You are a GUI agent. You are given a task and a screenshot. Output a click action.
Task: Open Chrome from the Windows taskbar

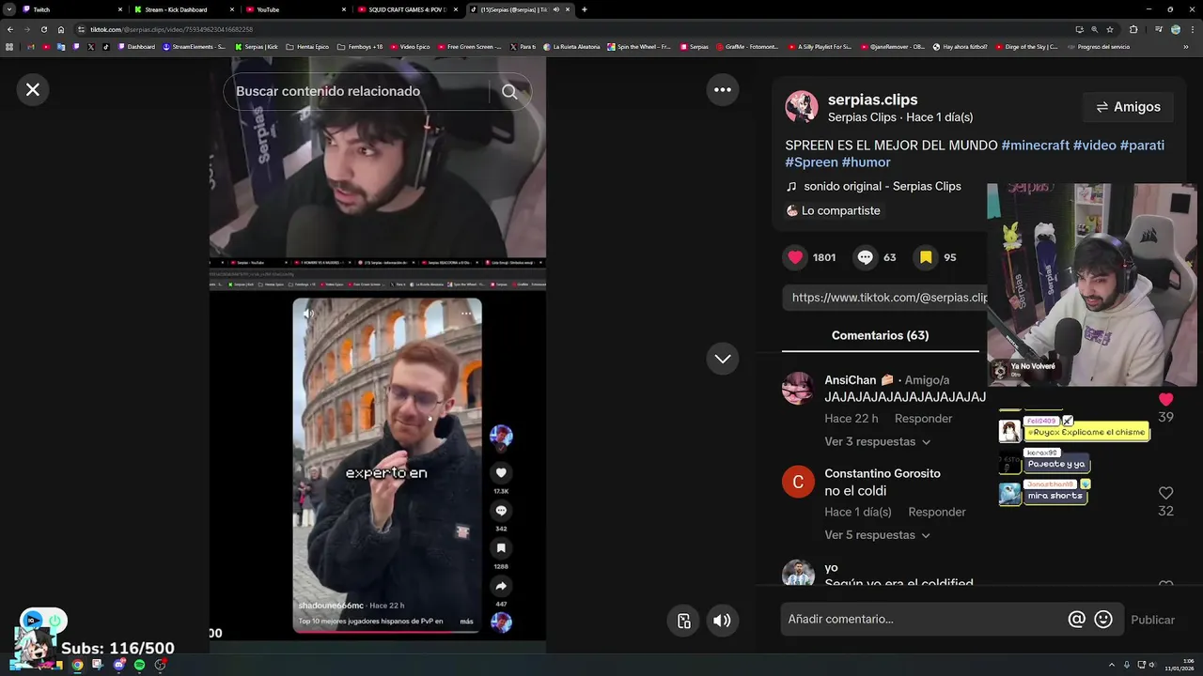click(77, 665)
